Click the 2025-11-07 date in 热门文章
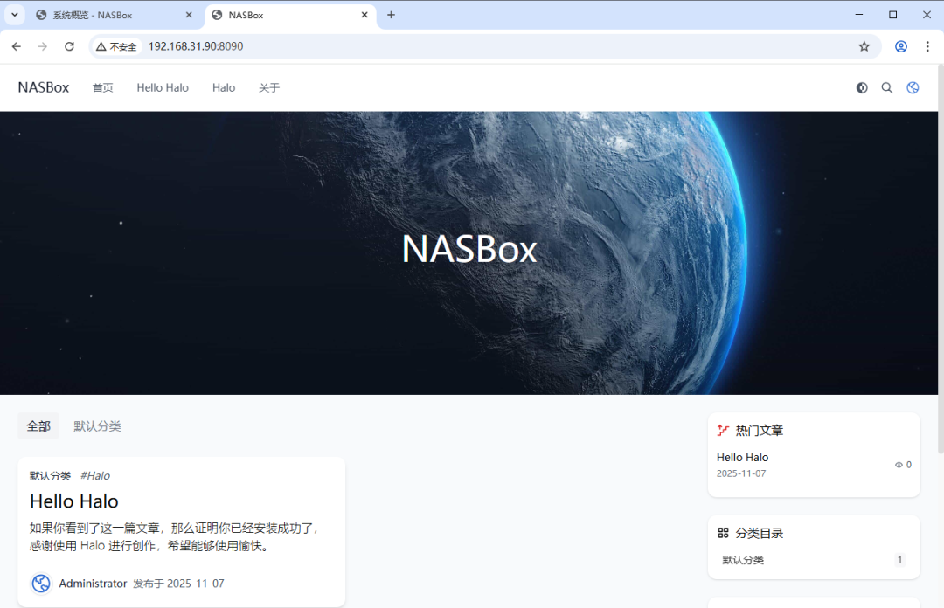Screen dimensions: 944x608 (x=741, y=473)
